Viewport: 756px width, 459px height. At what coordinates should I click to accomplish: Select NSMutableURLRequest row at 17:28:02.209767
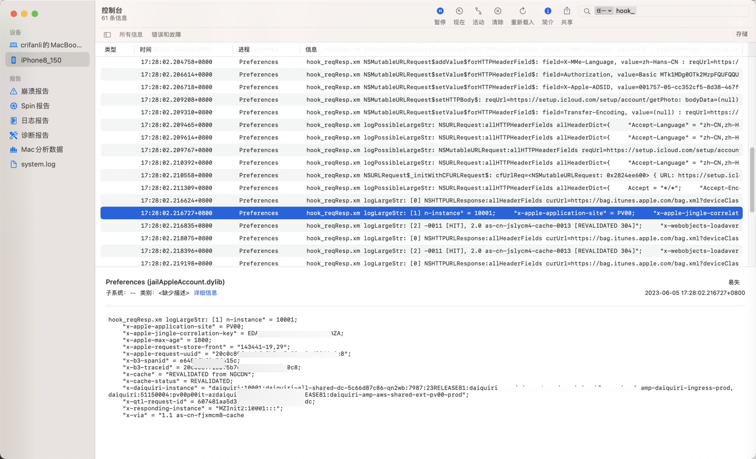(421, 150)
